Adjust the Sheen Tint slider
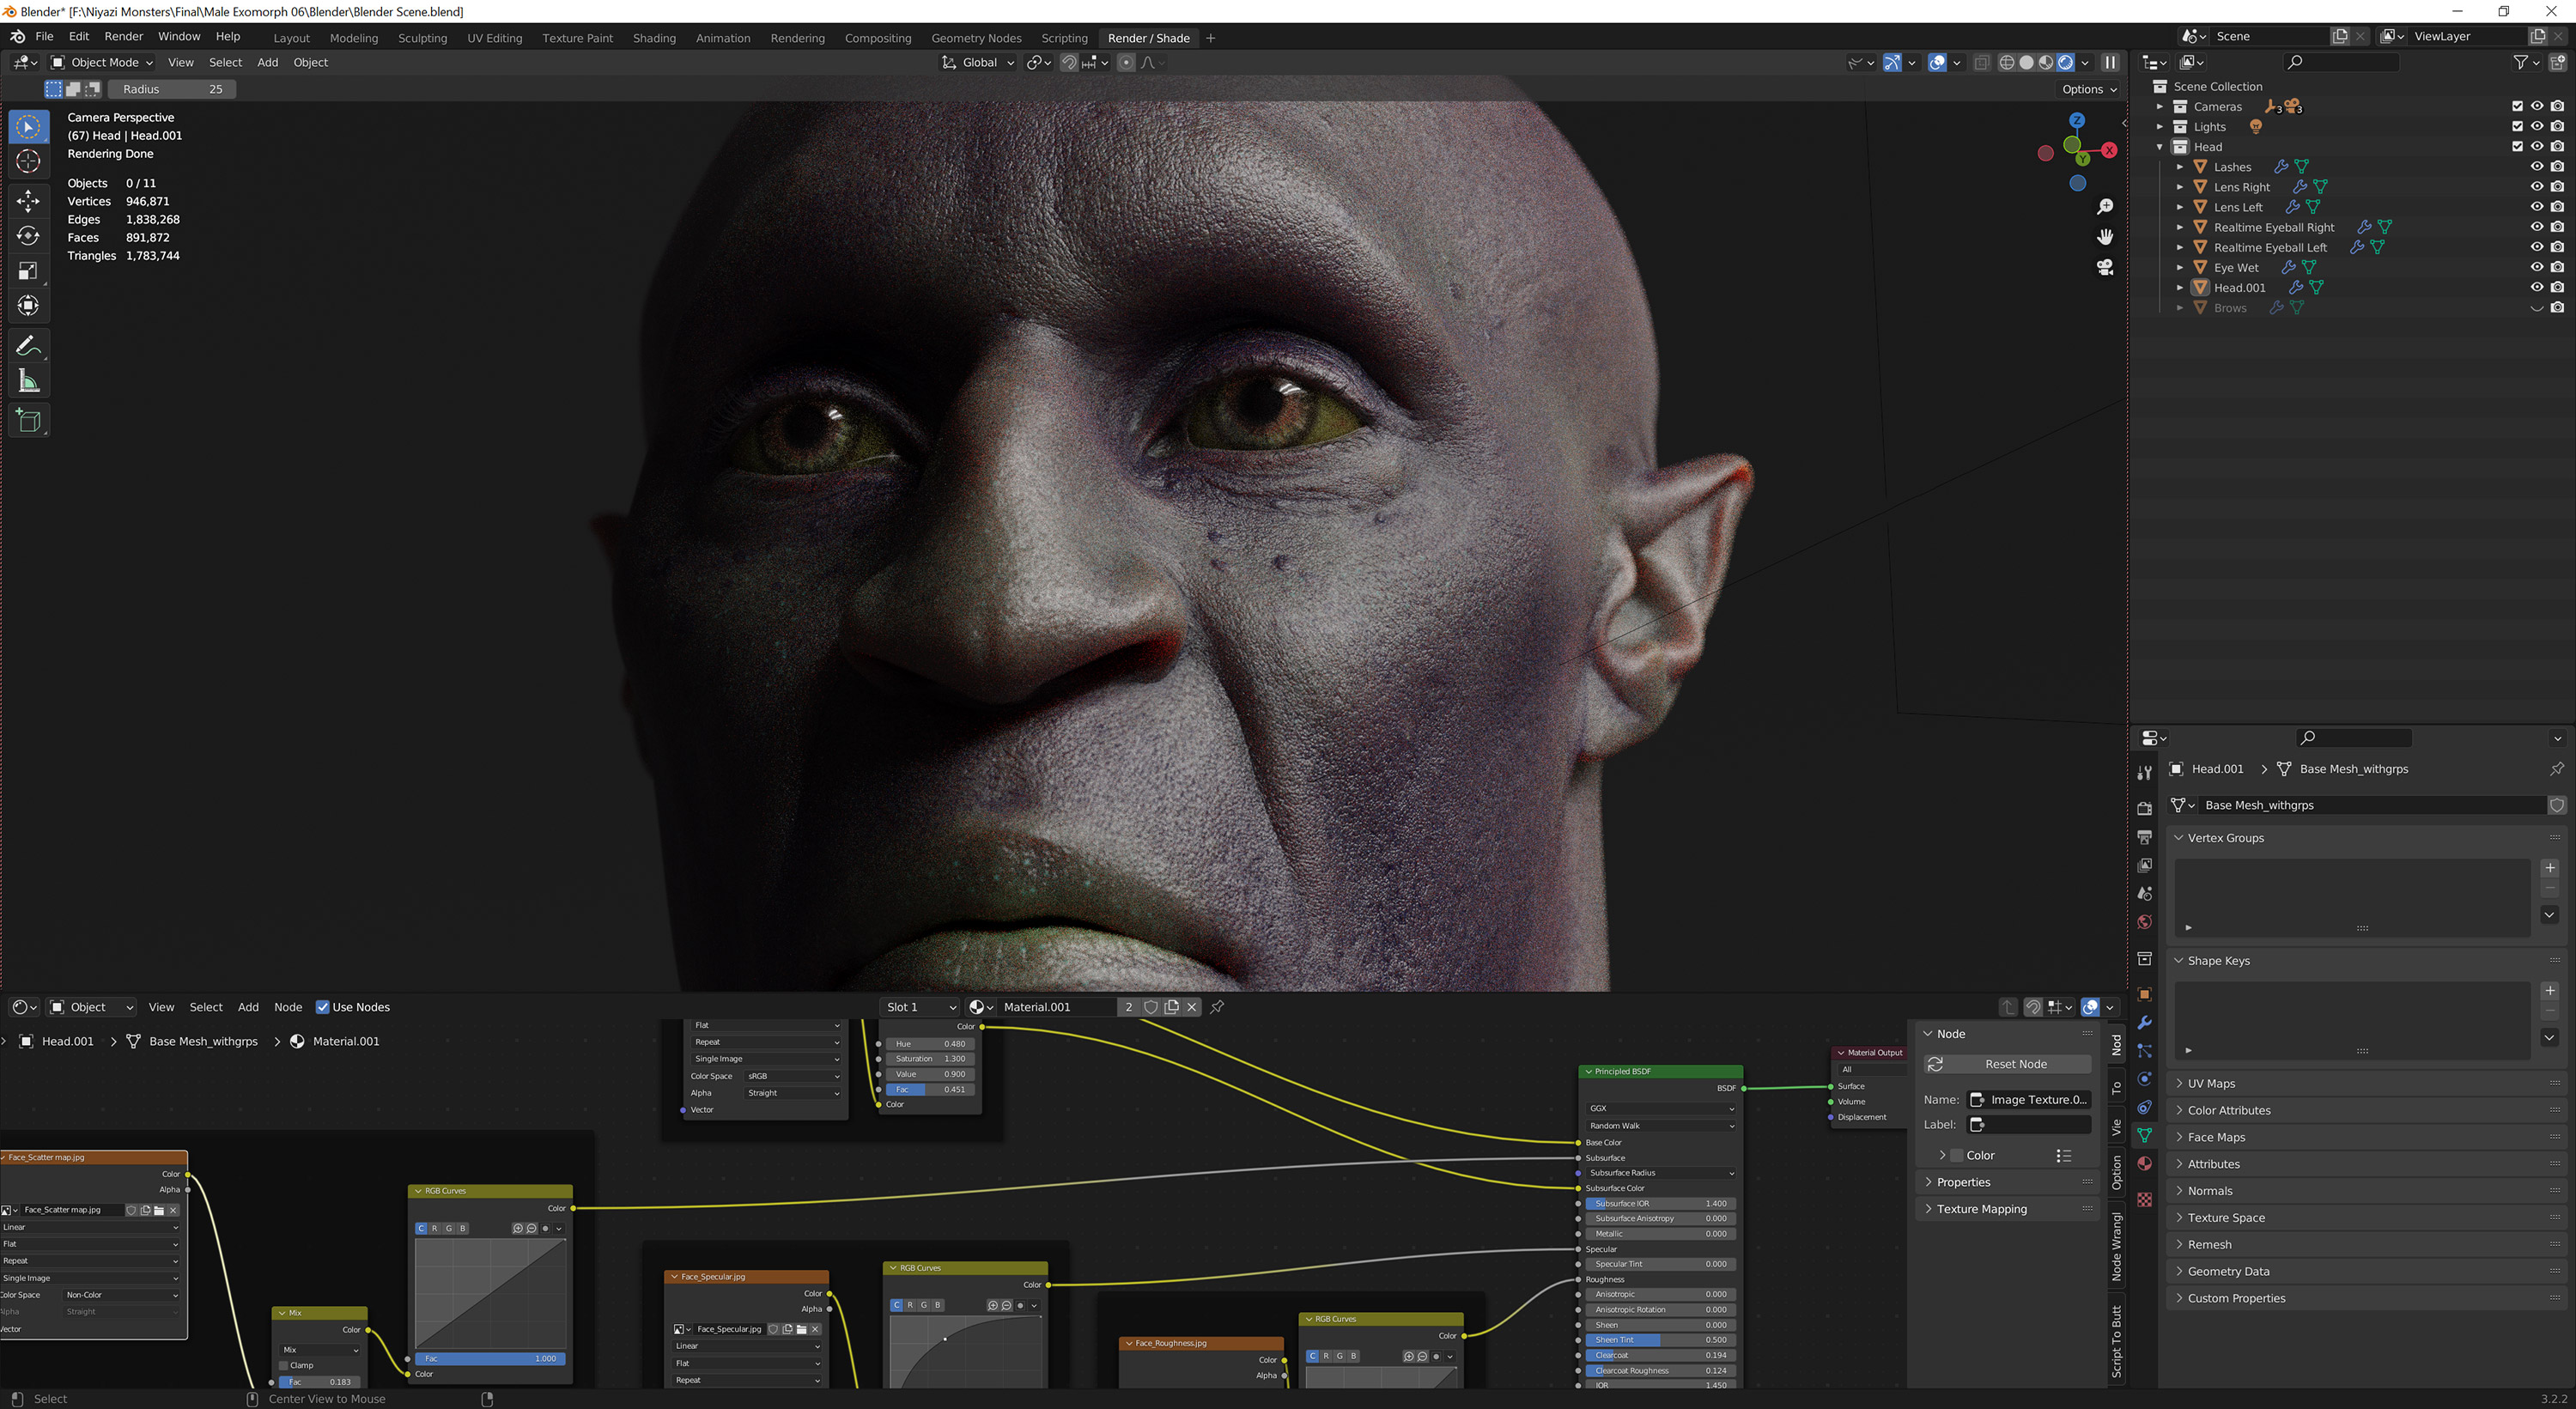The height and width of the screenshot is (1409, 2576). tap(1660, 1340)
